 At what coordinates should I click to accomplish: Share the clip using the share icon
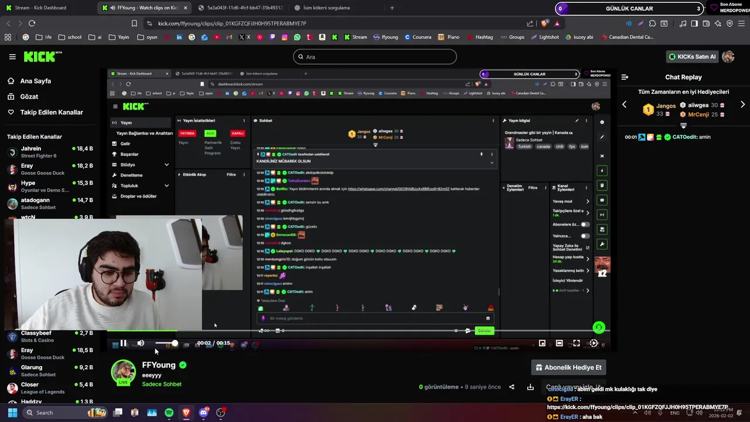[512, 387]
